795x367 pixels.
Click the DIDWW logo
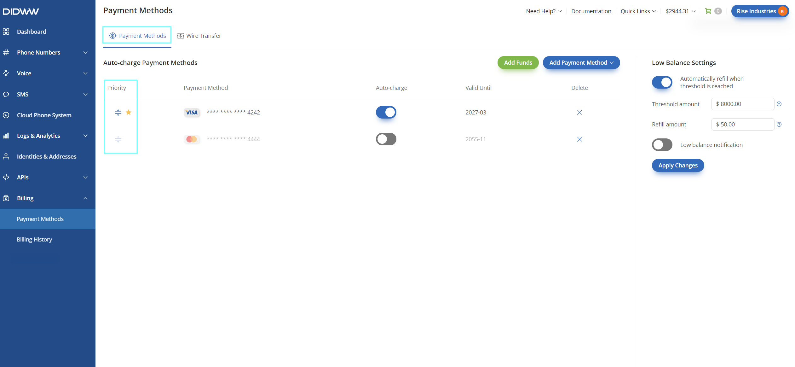[x=21, y=11]
